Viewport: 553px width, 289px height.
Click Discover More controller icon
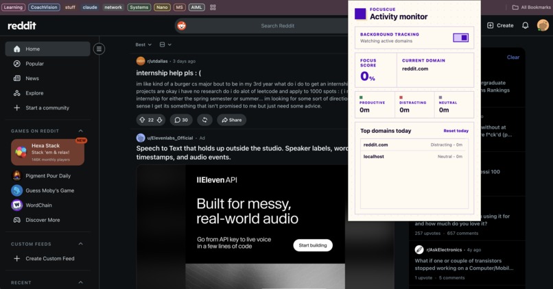point(16,220)
